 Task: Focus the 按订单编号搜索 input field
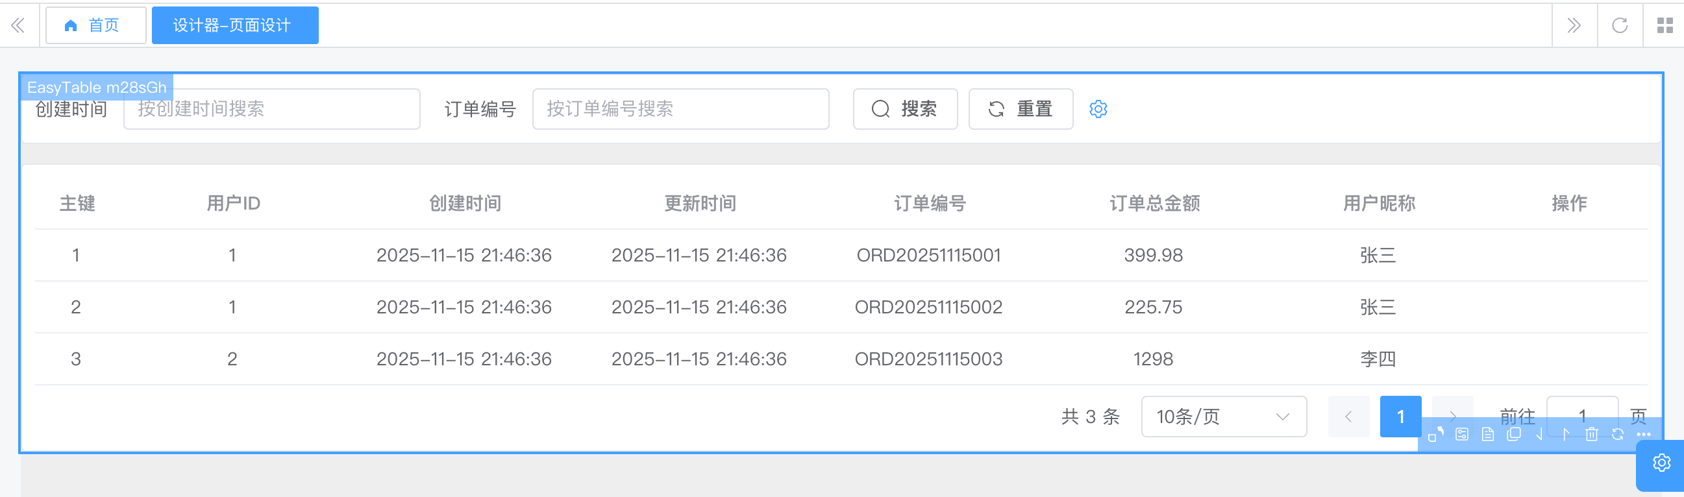(x=680, y=109)
